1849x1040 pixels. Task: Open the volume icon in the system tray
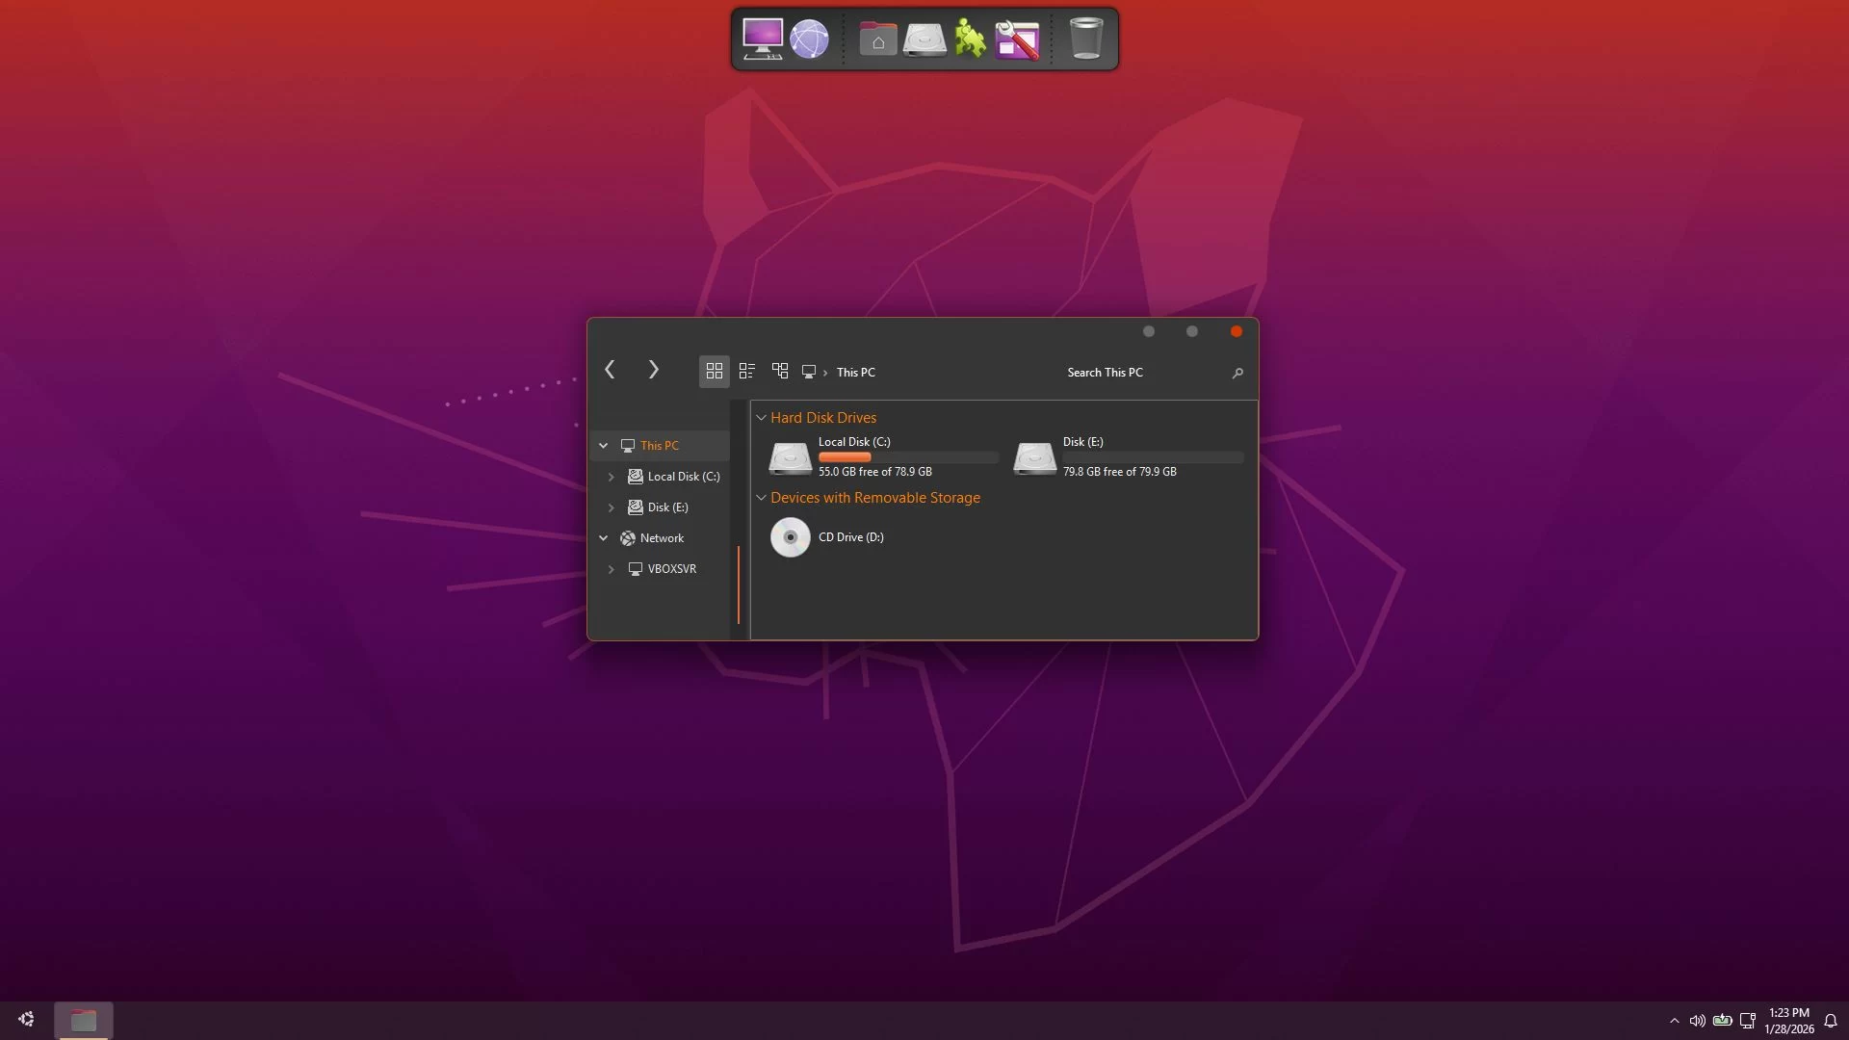(1697, 1021)
